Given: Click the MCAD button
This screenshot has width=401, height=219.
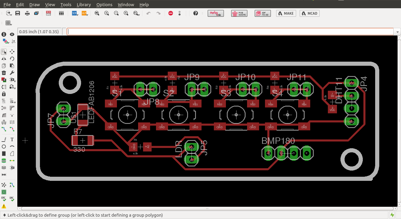Looking at the screenshot, I should 310,13.
